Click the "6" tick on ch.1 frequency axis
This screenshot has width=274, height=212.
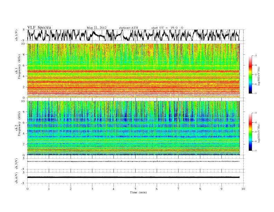tap(24, 65)
